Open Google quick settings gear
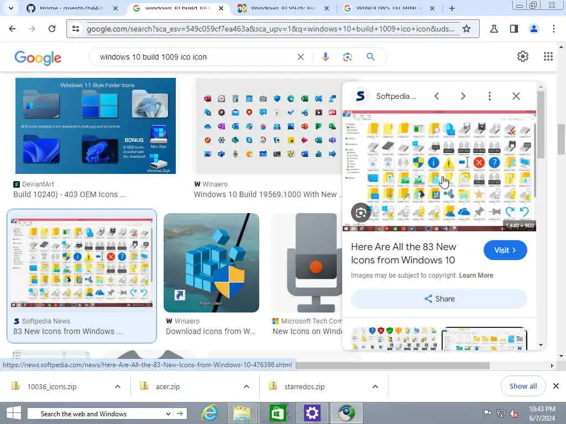The height and width of the screenshot is (424, 566). pyautogui.click(x=523, y=56)
